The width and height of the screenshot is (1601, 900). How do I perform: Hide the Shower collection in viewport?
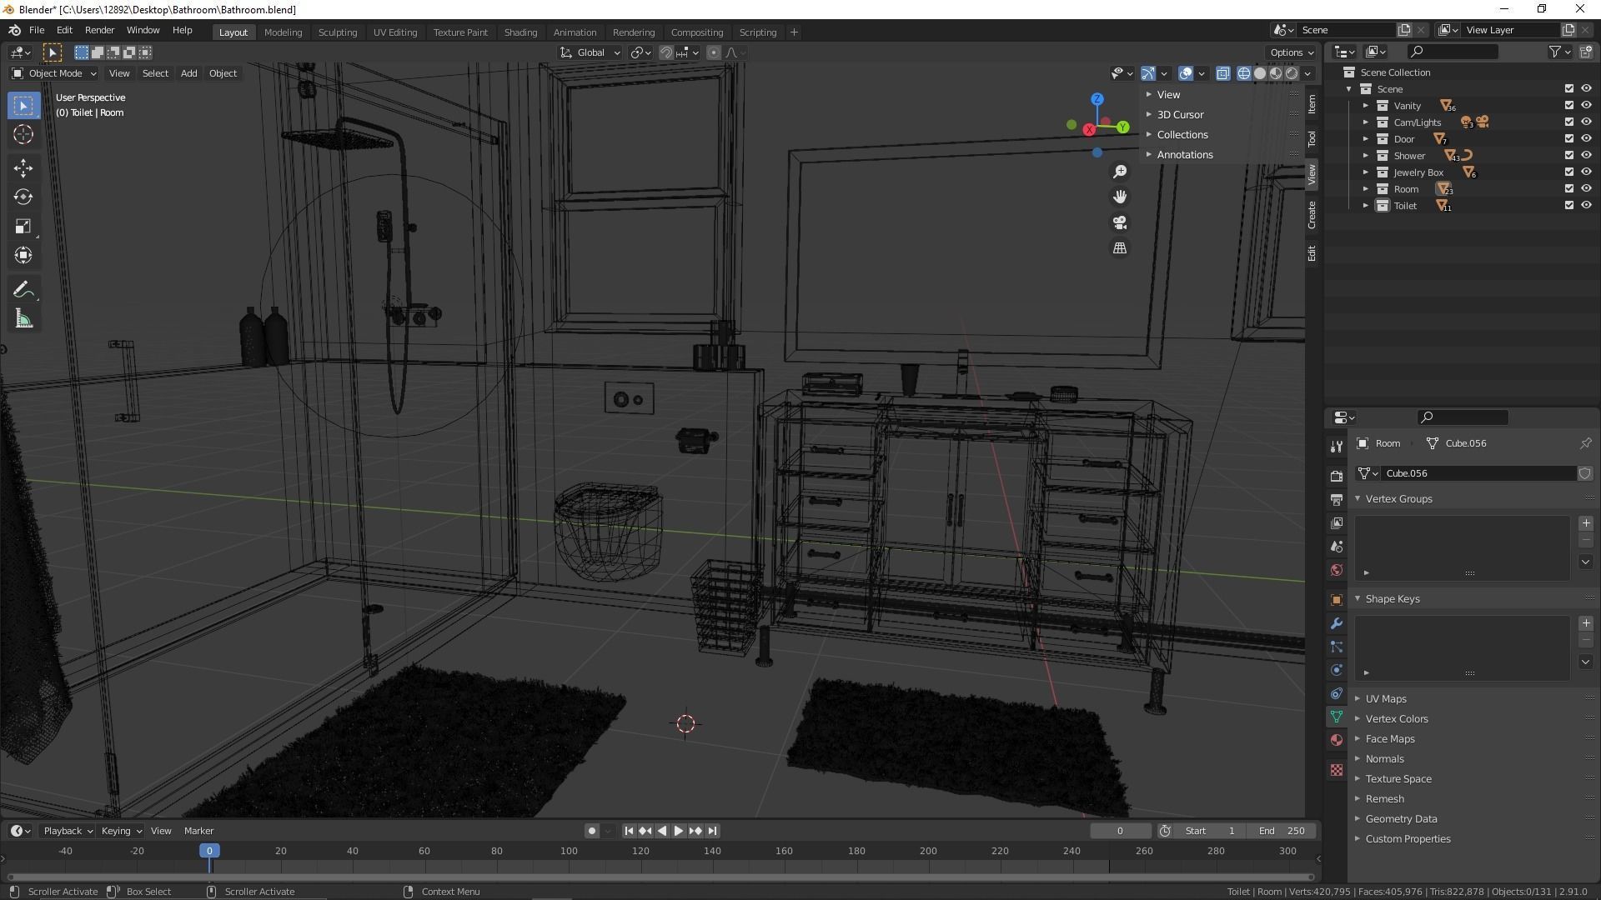point(1586,156)
